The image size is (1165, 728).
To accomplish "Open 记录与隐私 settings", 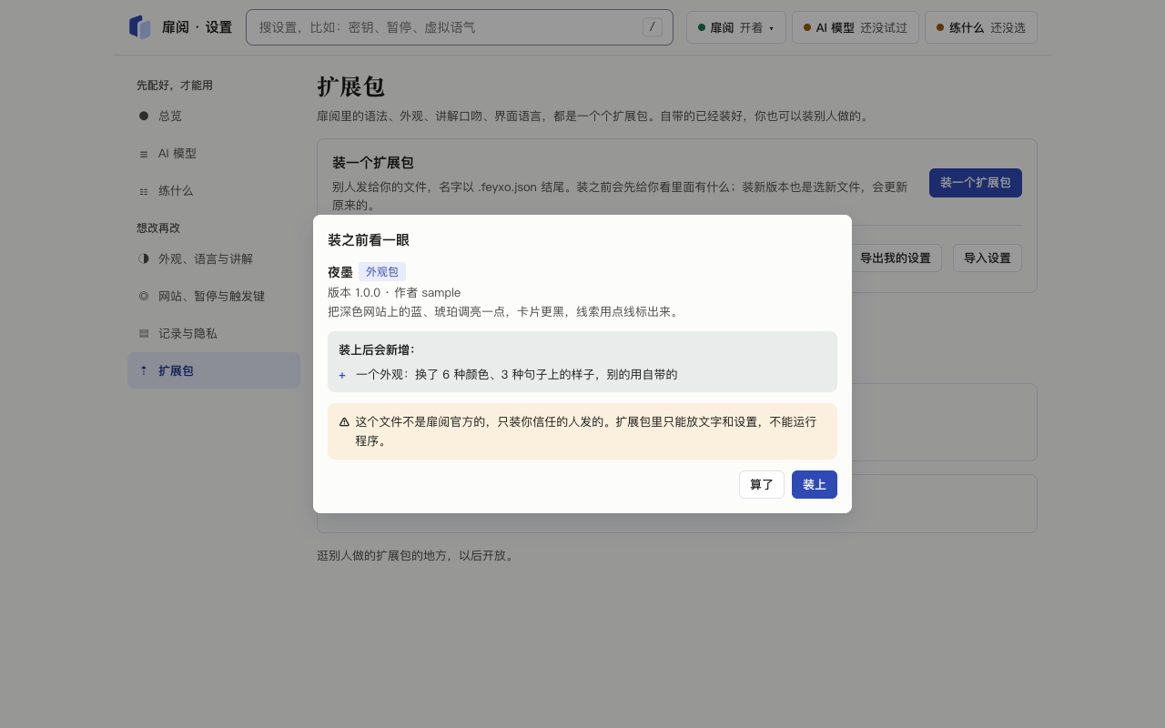I will [x=214, y=333].
